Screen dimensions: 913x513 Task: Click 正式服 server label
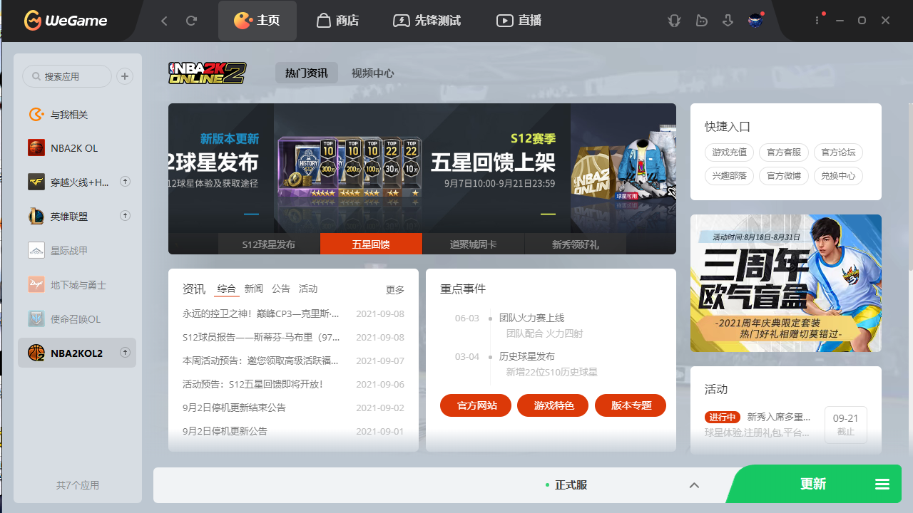click(x=571, y=485)
